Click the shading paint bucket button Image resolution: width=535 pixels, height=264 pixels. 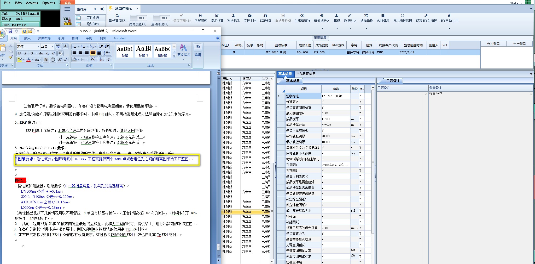[x=75, y=59]
